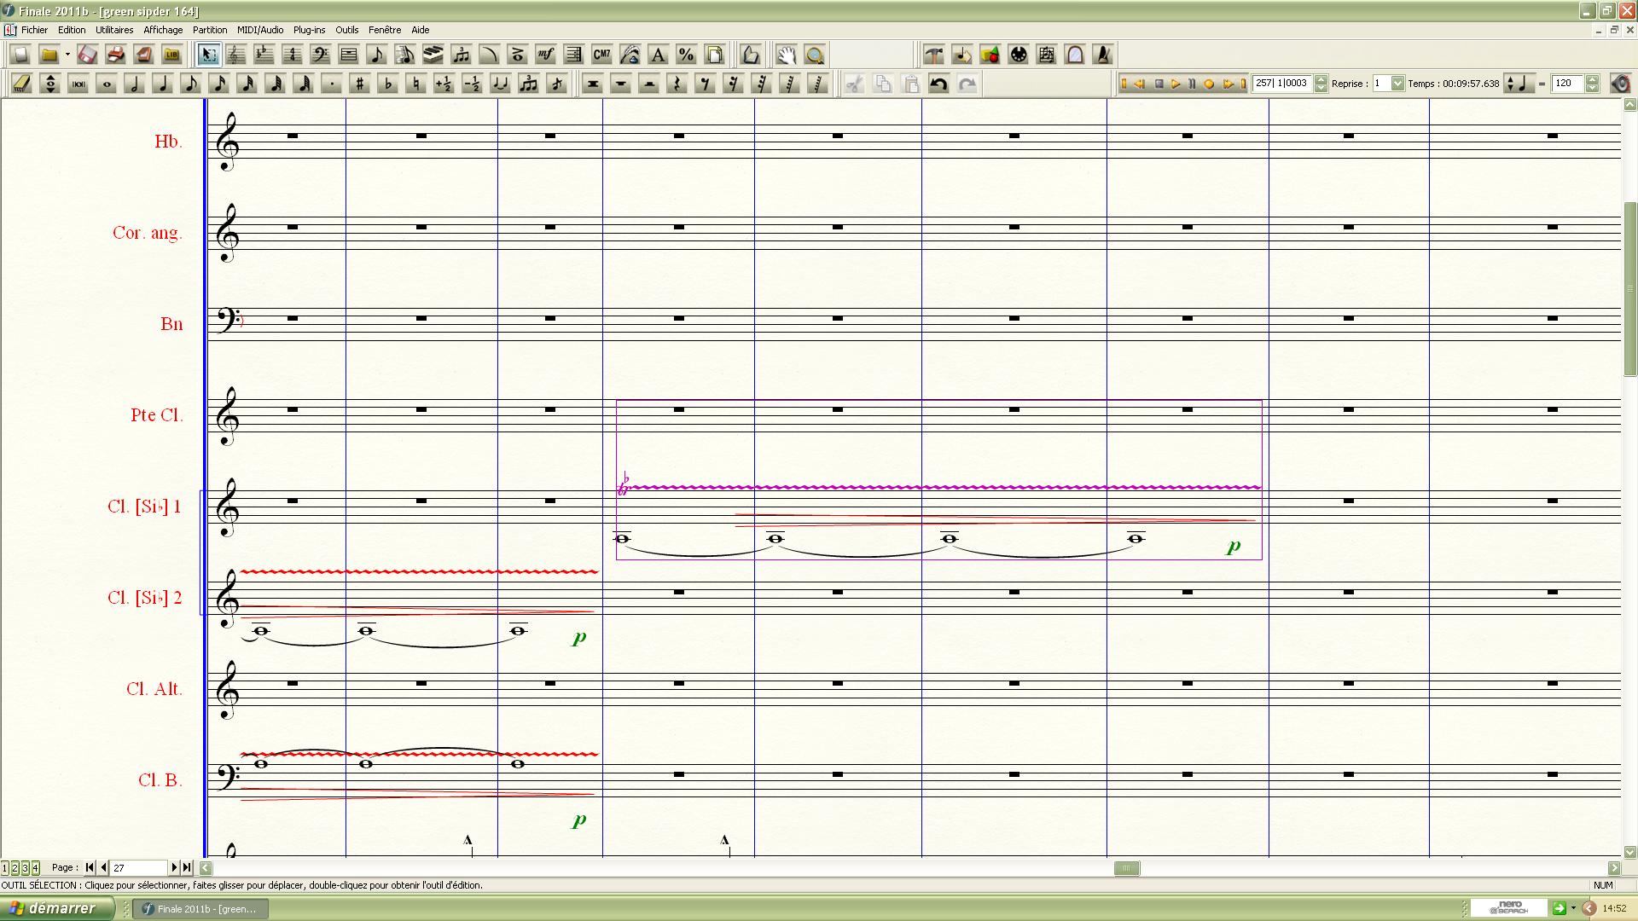This screenshot has height=921, width=1638.
Task: Select the Smart Shape slur tool
Action: (x=489, y=55)
